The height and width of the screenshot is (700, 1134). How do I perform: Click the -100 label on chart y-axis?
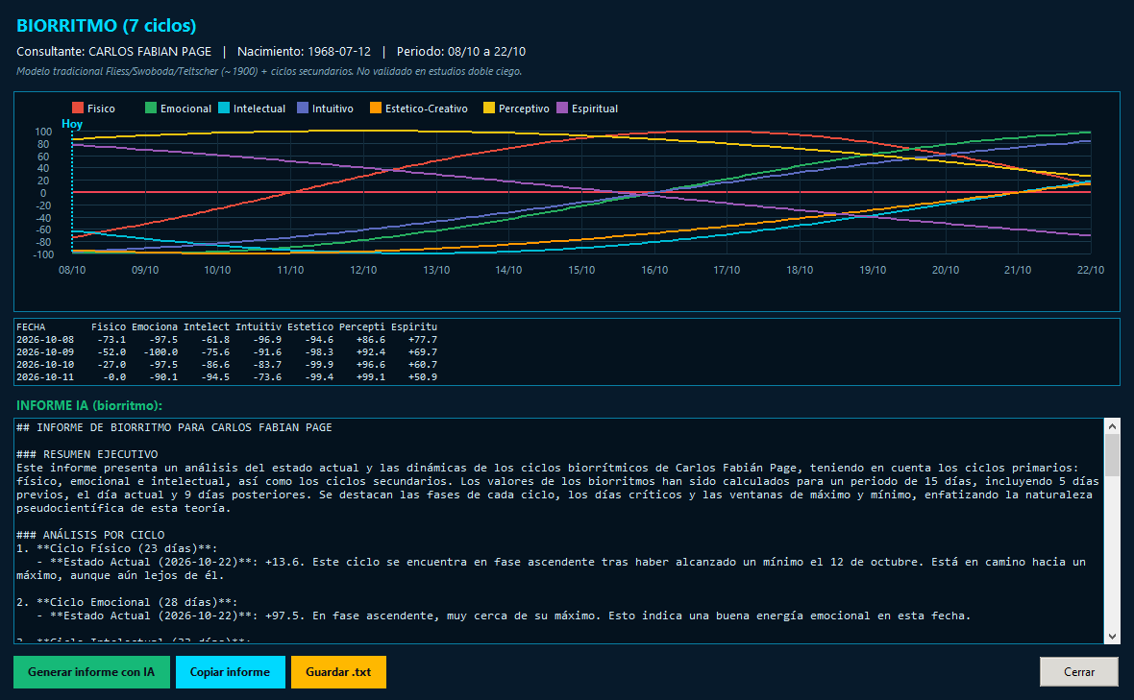click(43, 254)
